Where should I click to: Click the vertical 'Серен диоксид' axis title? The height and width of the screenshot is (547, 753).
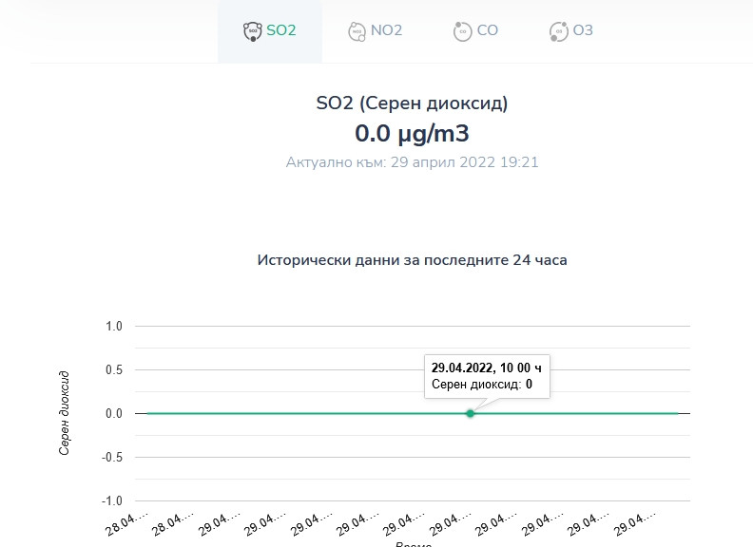pyautogui.click(x=66, y=413)
